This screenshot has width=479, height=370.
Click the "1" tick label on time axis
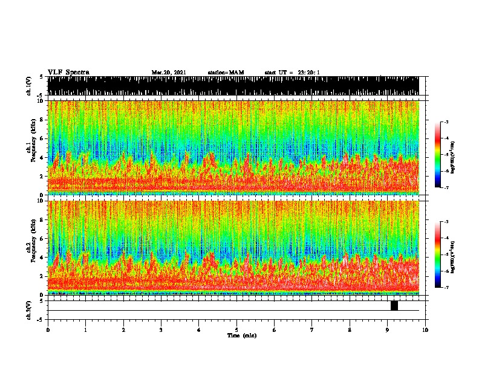coord(85,330)
